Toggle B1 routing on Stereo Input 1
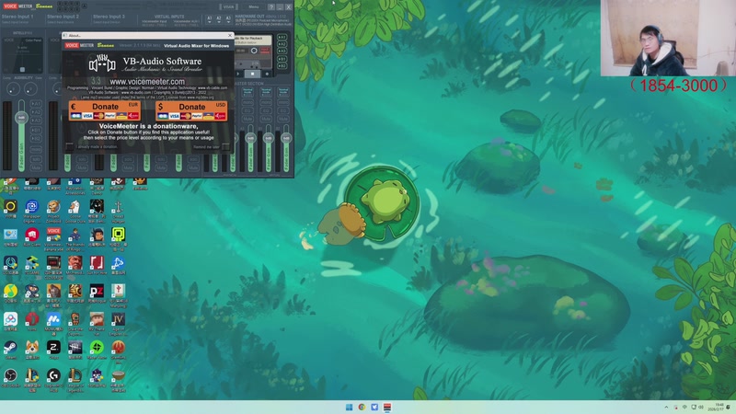Screen dimensions: 736x414 [x=36, y=130]
